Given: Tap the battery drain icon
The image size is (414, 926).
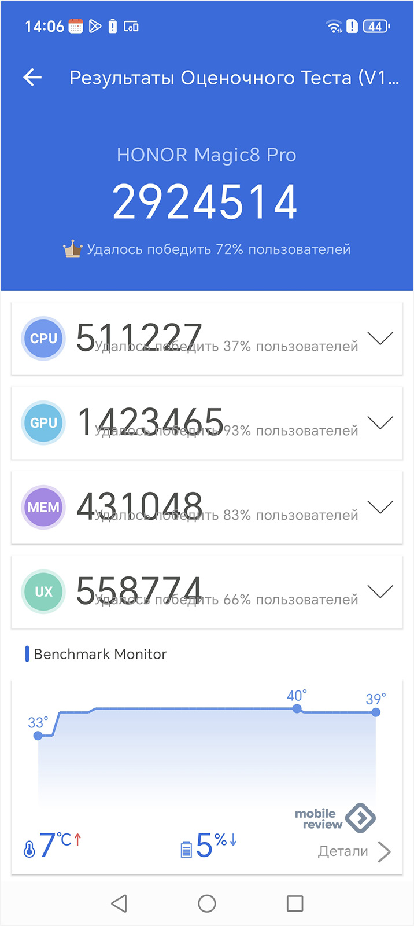Looking at the screenshot, I should pos(186,849).
